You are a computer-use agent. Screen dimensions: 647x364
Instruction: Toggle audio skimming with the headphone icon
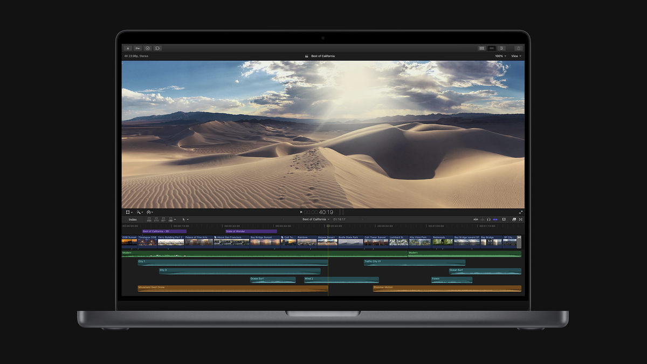pyautogui.click(x=489, y=219)
